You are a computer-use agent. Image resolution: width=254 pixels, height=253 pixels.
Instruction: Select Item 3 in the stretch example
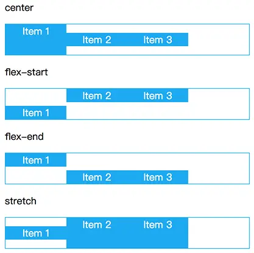[x=158, y=233]
